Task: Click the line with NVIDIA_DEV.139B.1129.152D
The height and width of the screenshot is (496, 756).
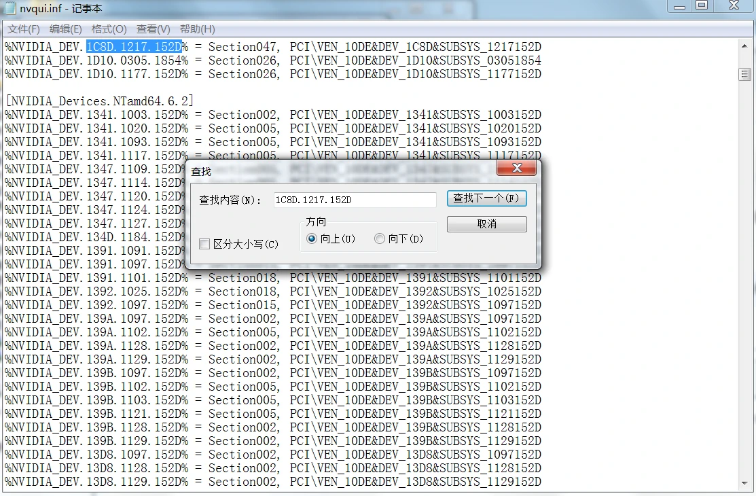Action: [x=273, y=441]
